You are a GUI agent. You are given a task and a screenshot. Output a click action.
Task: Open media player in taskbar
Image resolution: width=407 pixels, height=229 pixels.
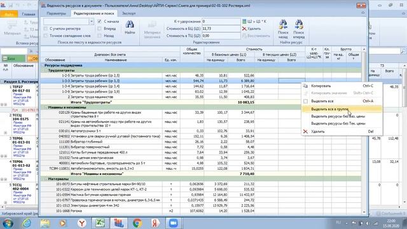tap(62, 223)
